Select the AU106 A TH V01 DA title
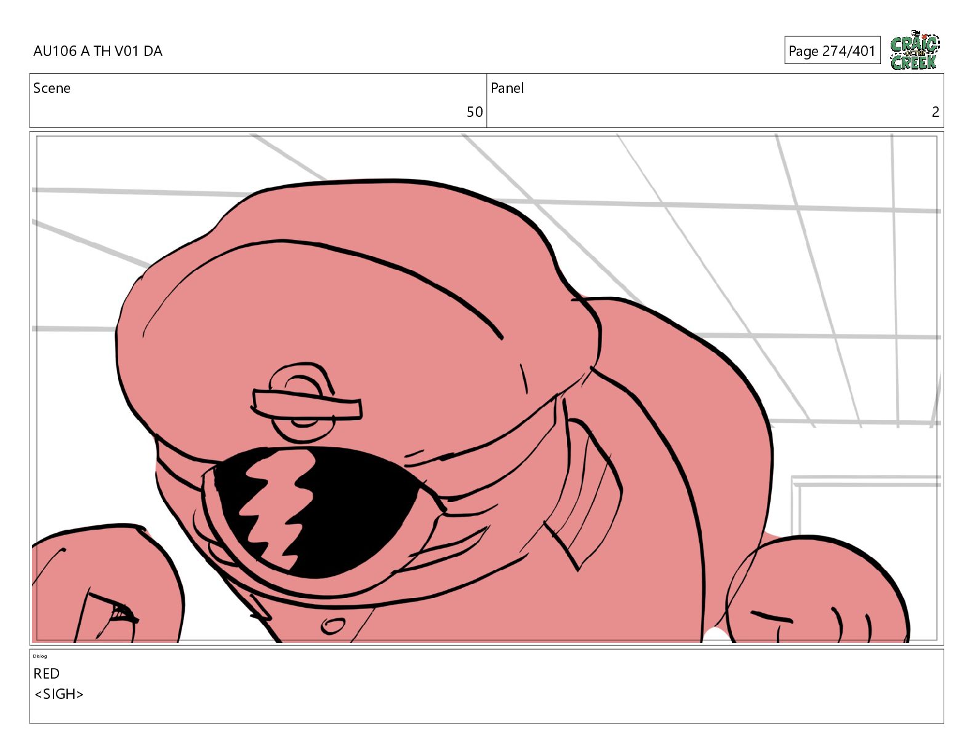975x753 pixels. coord(98,51)
